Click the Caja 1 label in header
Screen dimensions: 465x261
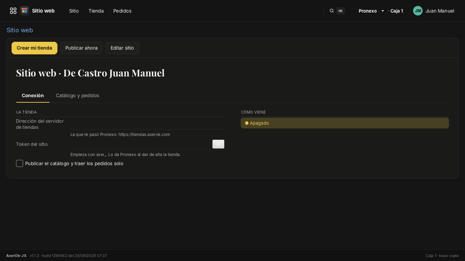397,11
